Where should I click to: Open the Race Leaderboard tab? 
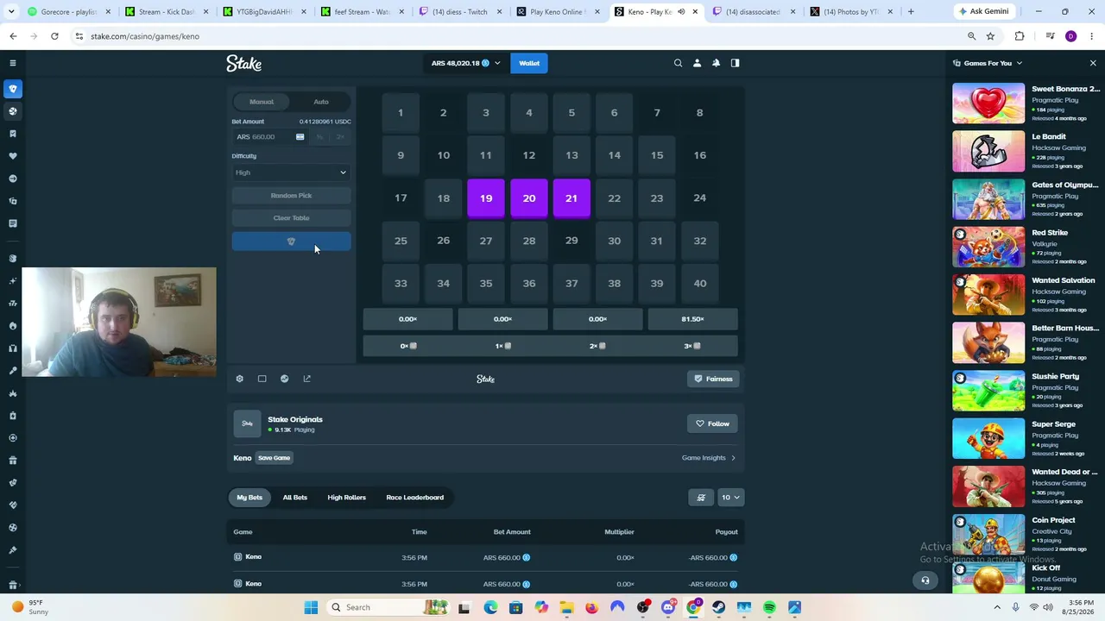(x=415, y=498)
